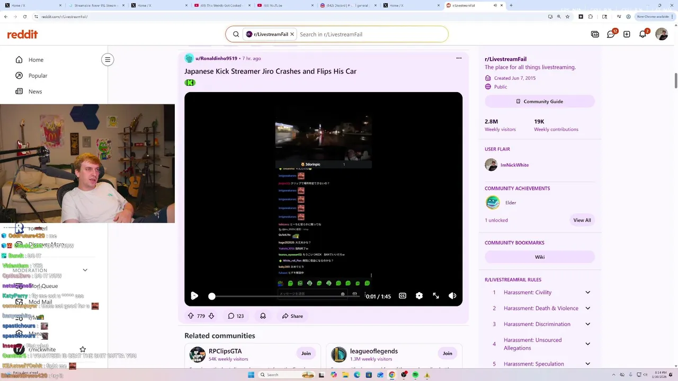Reload the page

pos(24,16)
